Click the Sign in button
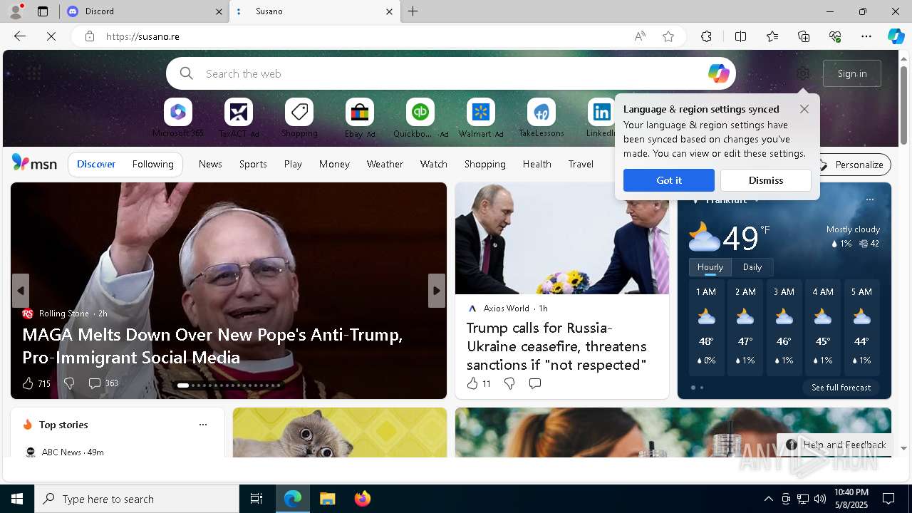Image resolution: width=912 pixels, height=513 pixels. tap(852, 73)
